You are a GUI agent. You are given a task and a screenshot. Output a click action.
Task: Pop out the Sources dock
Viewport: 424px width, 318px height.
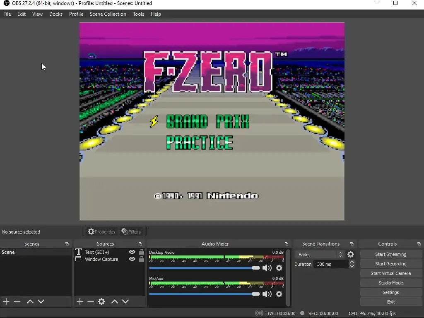click(140, 244)
